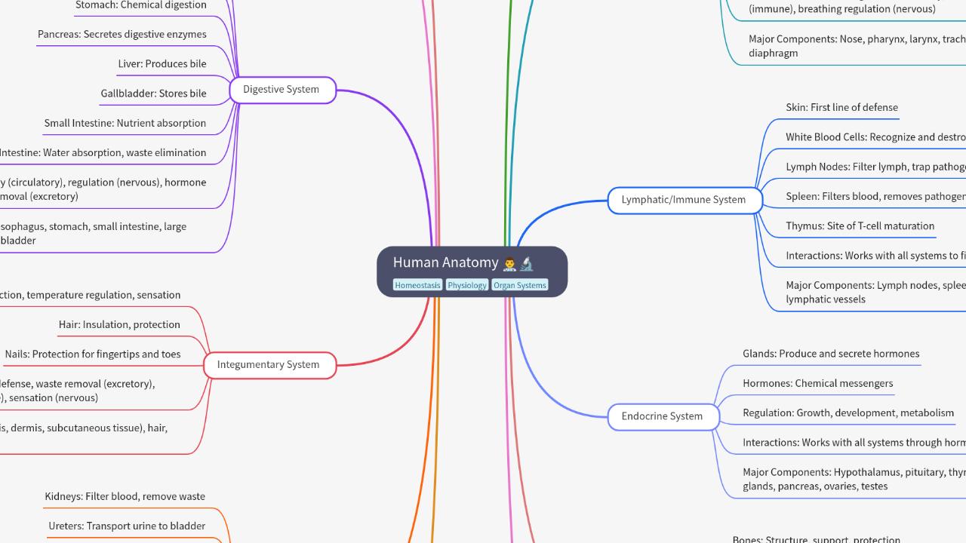Click the Homeostasis tag

pyautogui.click(x=417, y=285)
